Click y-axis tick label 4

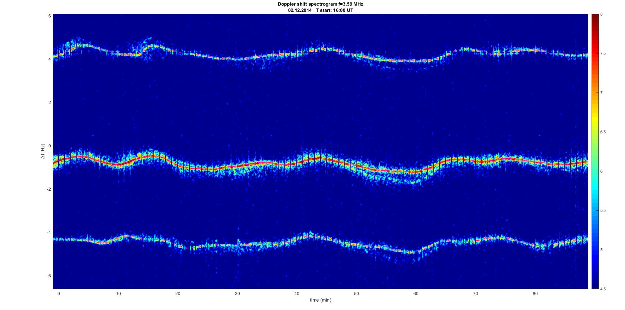[49, 59]
